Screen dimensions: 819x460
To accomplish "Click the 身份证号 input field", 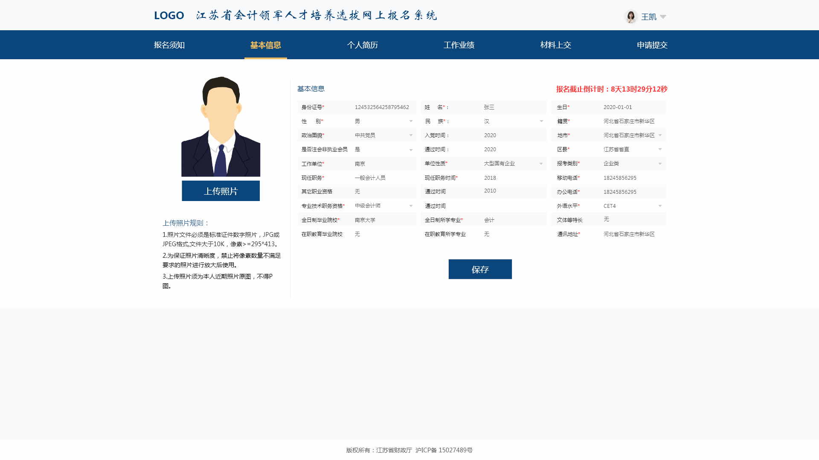I will pyautogui.click(x=383, y=107).
